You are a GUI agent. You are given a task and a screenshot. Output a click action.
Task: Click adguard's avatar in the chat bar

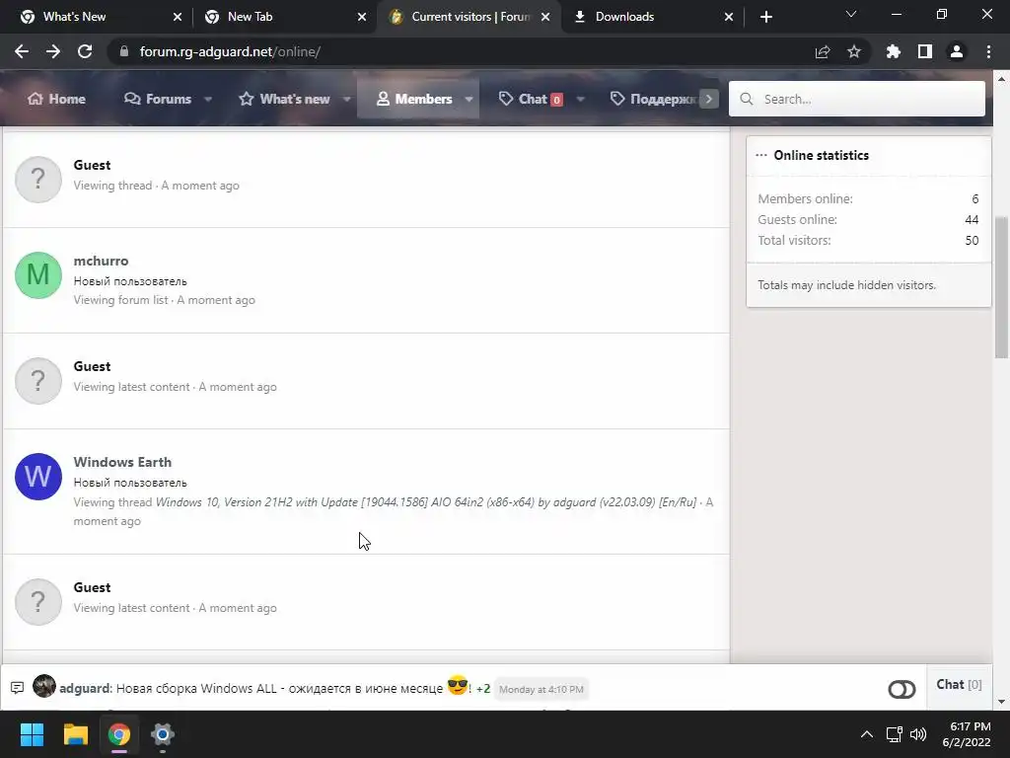[x=44, y=686]
